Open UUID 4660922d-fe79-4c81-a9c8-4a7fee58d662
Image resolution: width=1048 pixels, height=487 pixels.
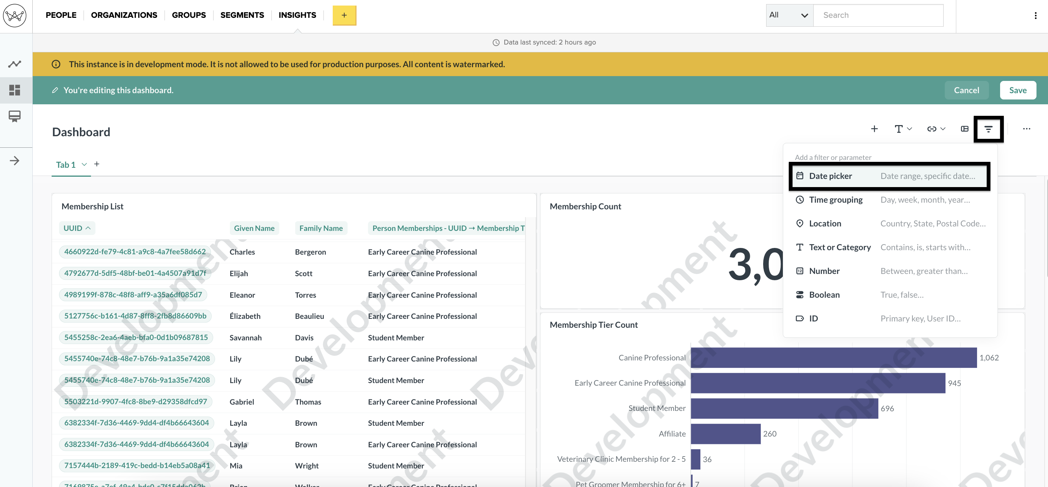(135, 252)
